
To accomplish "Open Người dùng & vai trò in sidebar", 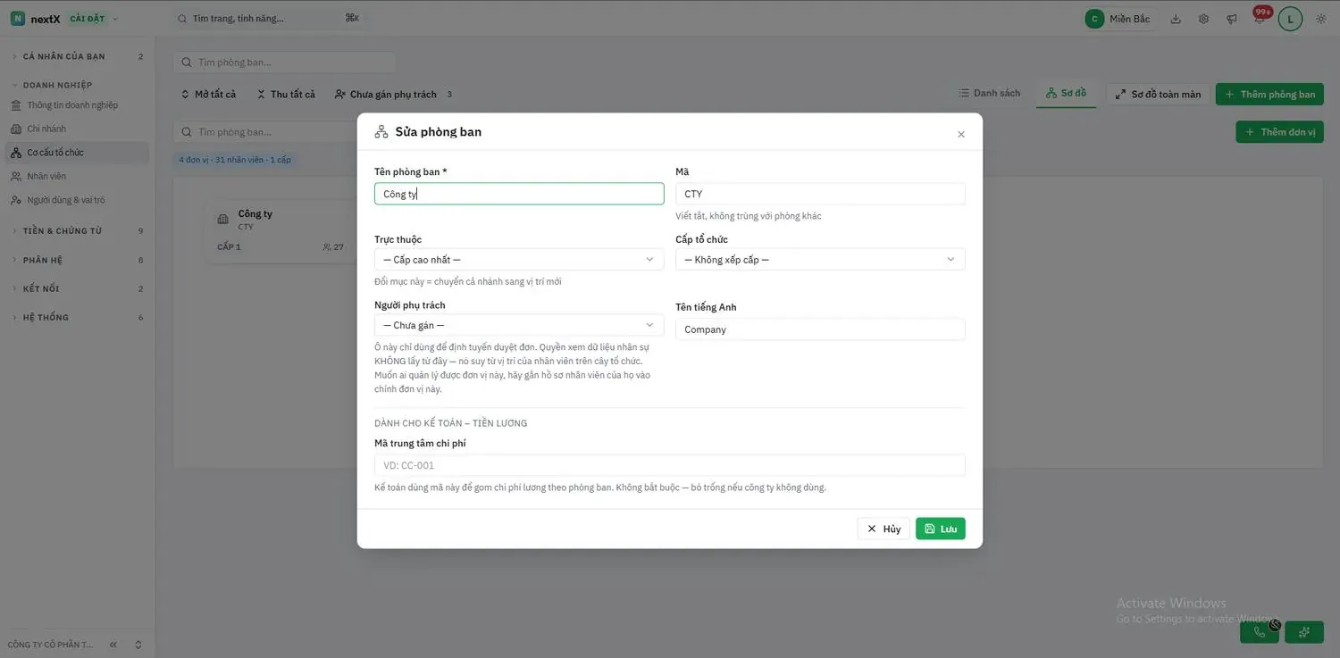I will pos(77,200).
